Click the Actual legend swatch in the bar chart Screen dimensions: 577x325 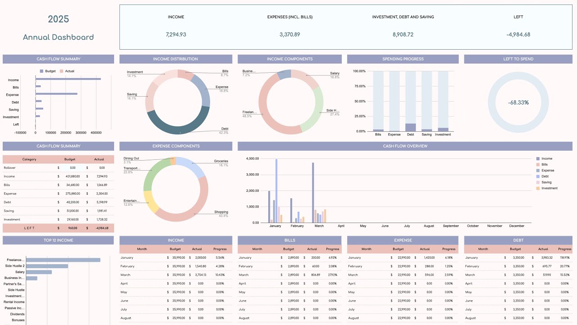coord(62,71)
